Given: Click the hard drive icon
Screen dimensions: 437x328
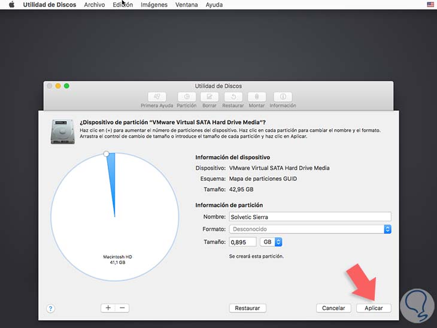Looking at the screenshot, I should pos(62,132).
